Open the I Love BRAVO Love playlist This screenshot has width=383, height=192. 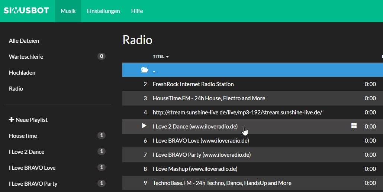coord(32,168)
